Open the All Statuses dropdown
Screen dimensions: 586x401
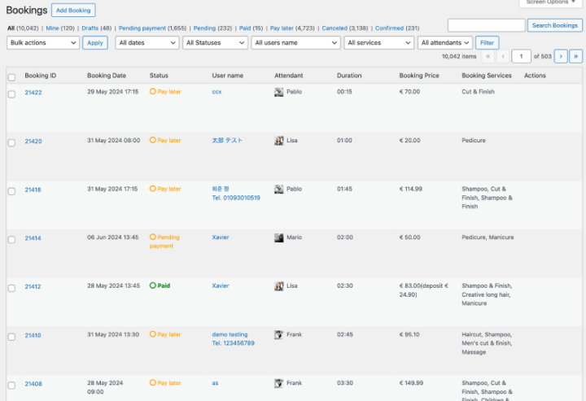pyautogui.click(x=215, y=43)
